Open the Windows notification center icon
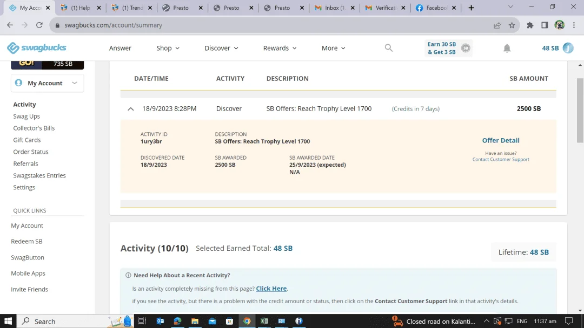 569,322
